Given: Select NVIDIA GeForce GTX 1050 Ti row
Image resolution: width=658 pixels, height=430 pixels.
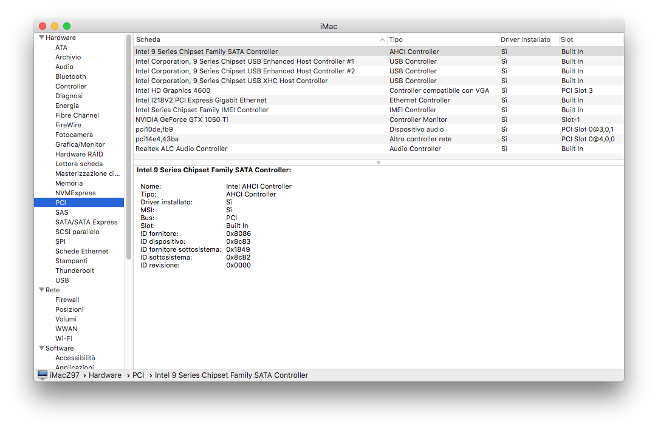Looking at the screenshot, I should pyautogui.click(x=378, y=119).
